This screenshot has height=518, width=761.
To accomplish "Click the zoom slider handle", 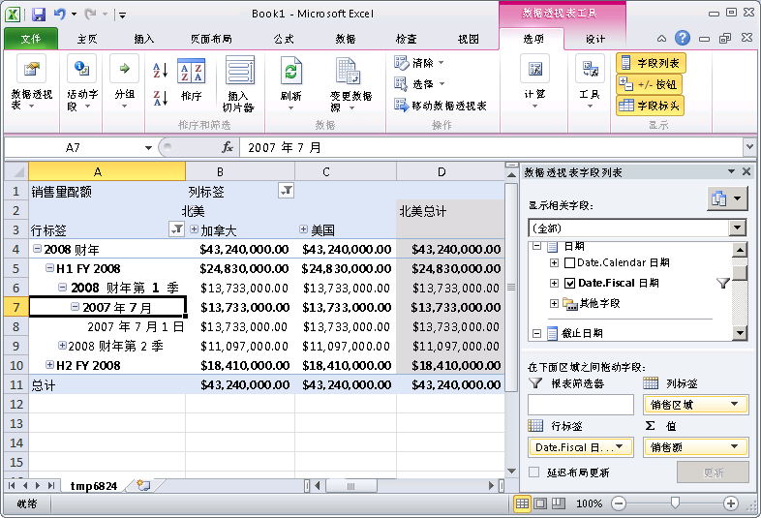I will pyautogui.click(x=675, y=503).
